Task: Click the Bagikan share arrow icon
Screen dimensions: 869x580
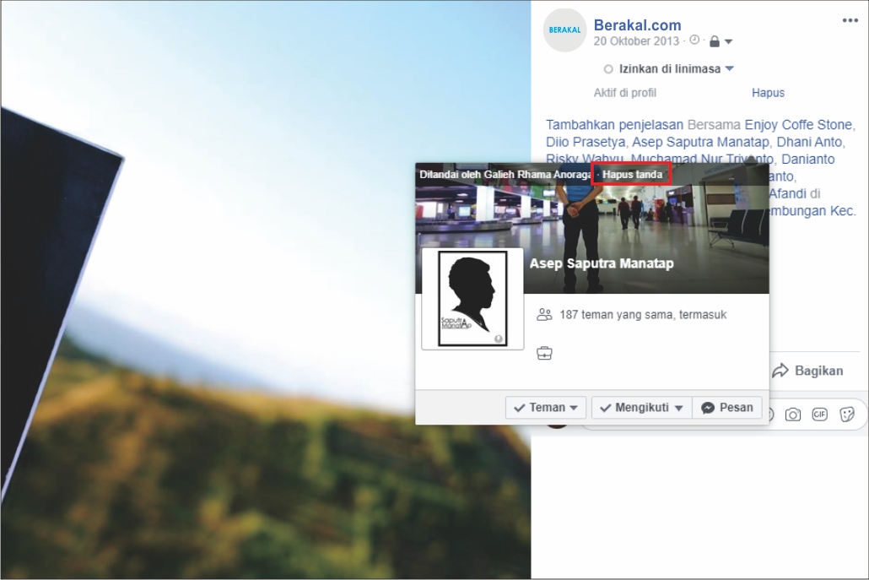Action: point(783,370)
